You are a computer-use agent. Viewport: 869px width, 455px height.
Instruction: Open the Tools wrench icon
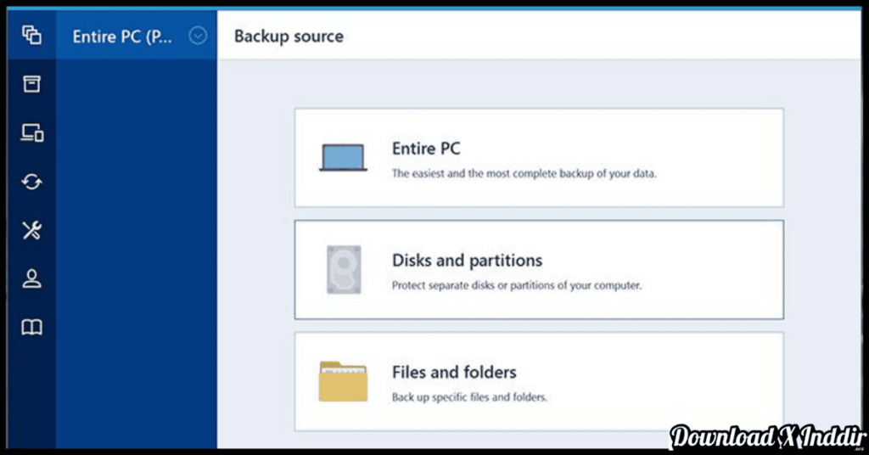point(31,230)
